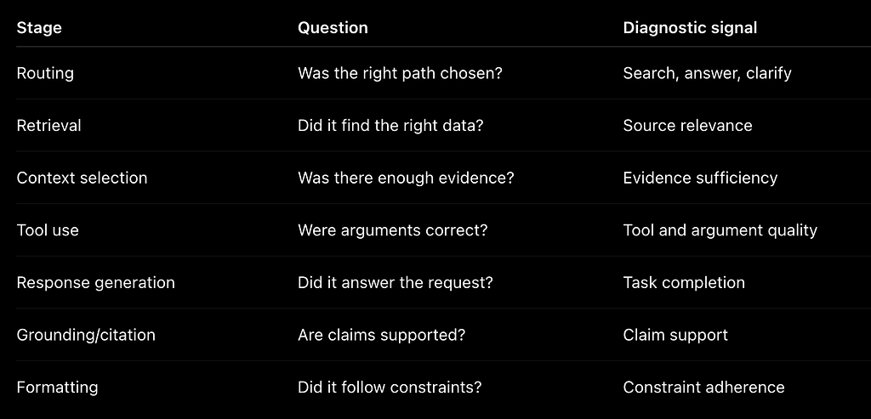Screen dimensions: 871x419
Task: Click 'Was there enough evidence?' cell
Action: [406, 178]
